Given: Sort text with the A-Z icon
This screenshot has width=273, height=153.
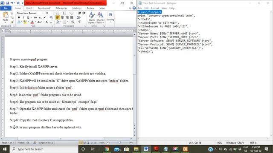Looking at the screenshot, I should coord(73,22).
